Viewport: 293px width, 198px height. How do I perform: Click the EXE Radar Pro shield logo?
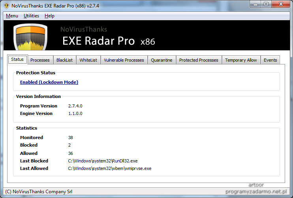point(30,37)
